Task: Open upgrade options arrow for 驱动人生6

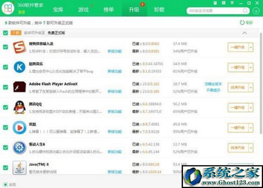Action: pos(251,148)
